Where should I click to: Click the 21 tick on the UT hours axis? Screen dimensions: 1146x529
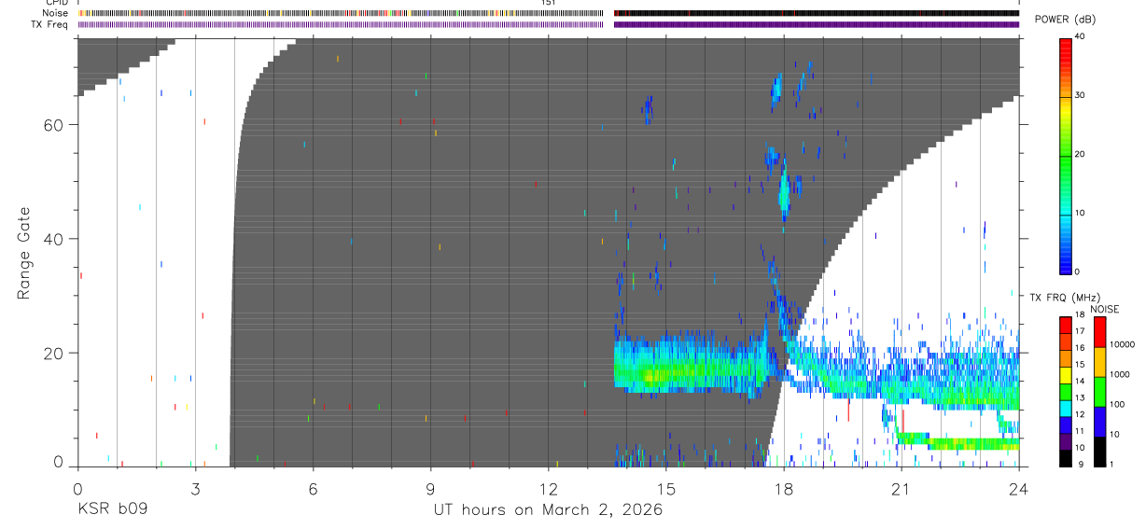(901, 488)
